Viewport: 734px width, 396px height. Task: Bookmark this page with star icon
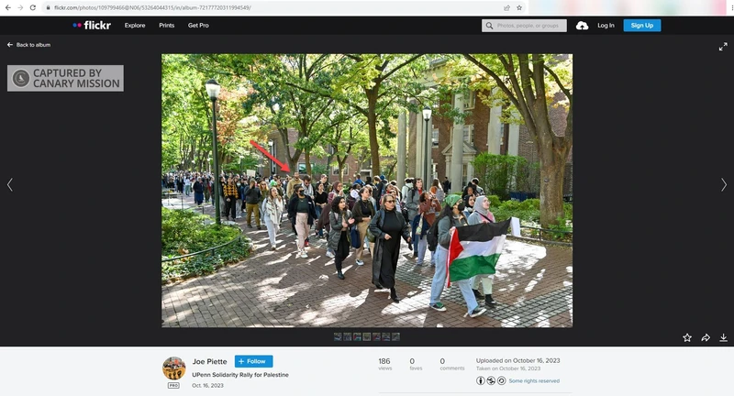coord(519,7)
